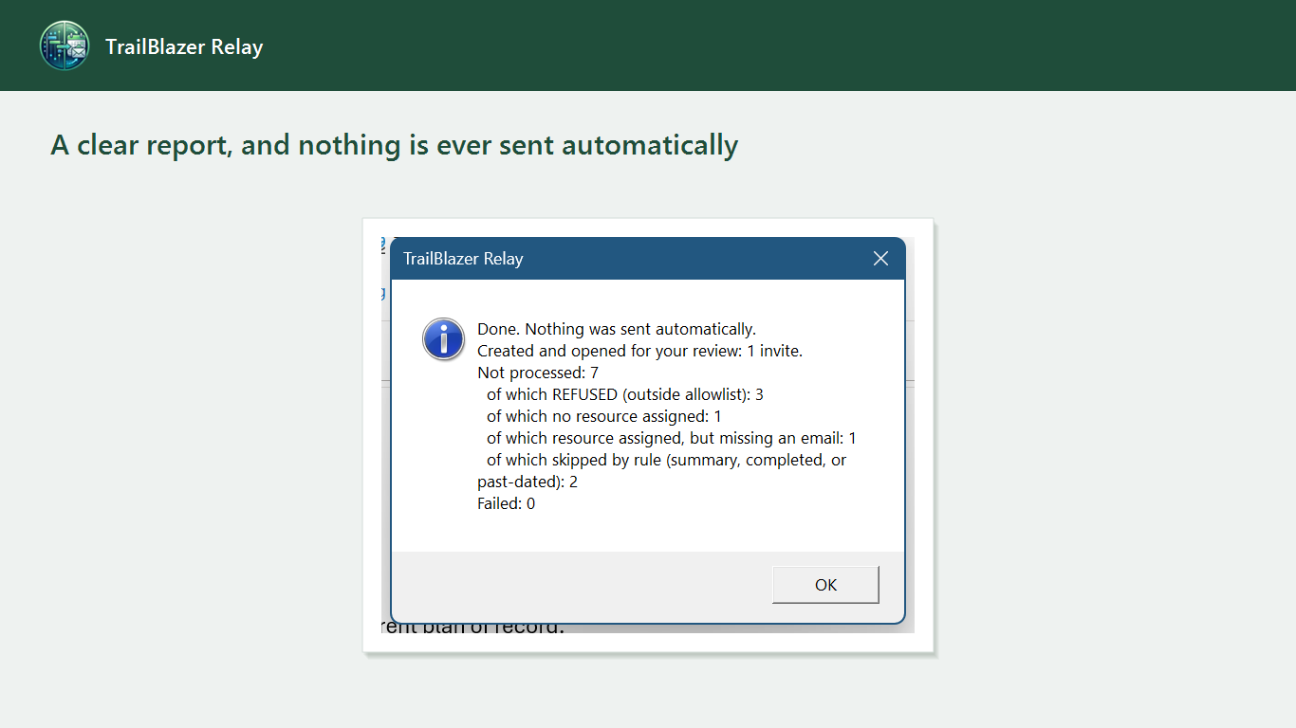Click the TrailBlazer Relay logo icon
Viewport: 1296px width, 728px height.
[65, 45]
